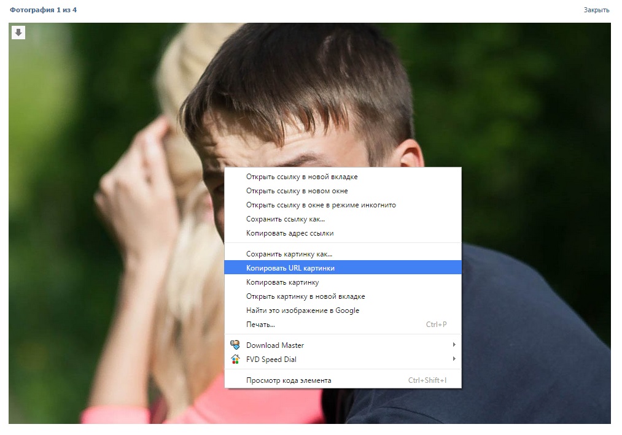Open the 'Download Master' menu entry

click(343, 345)
